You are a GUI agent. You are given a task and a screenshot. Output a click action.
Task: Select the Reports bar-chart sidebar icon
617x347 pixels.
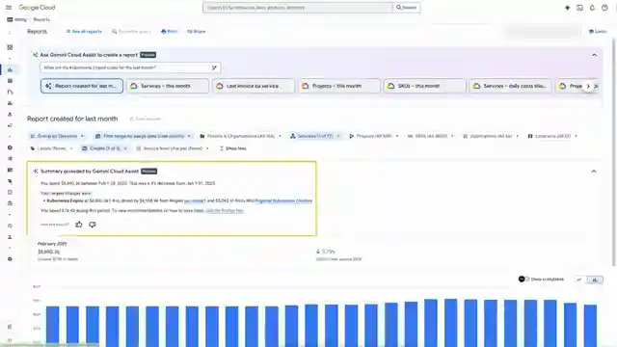coord(10,69)
